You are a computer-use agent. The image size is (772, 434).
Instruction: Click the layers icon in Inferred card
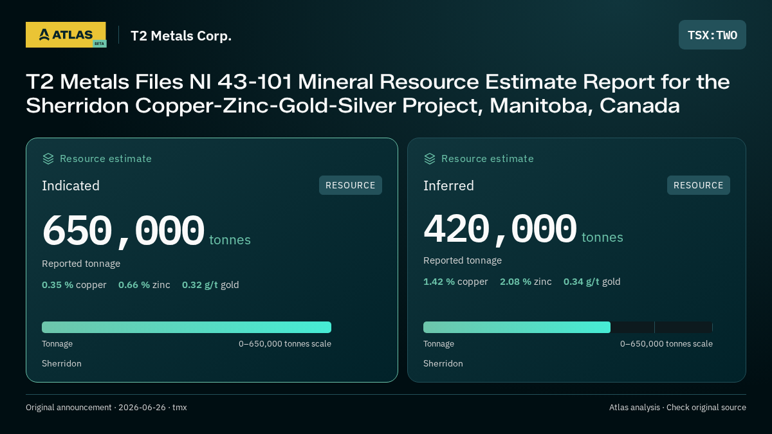pyautogui.click(x=430, y=159)
